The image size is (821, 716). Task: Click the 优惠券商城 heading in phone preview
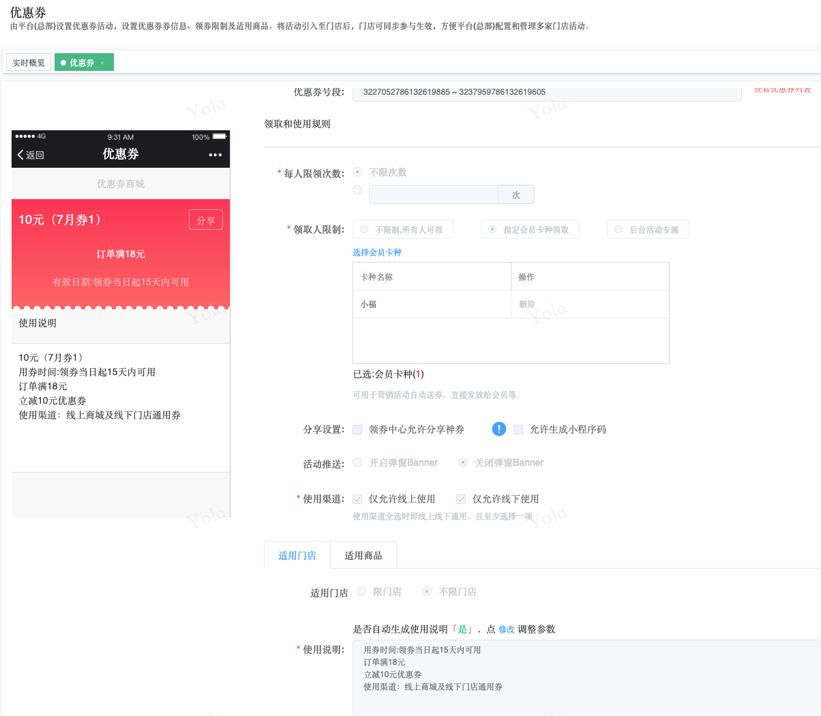(x=121, y=184)
